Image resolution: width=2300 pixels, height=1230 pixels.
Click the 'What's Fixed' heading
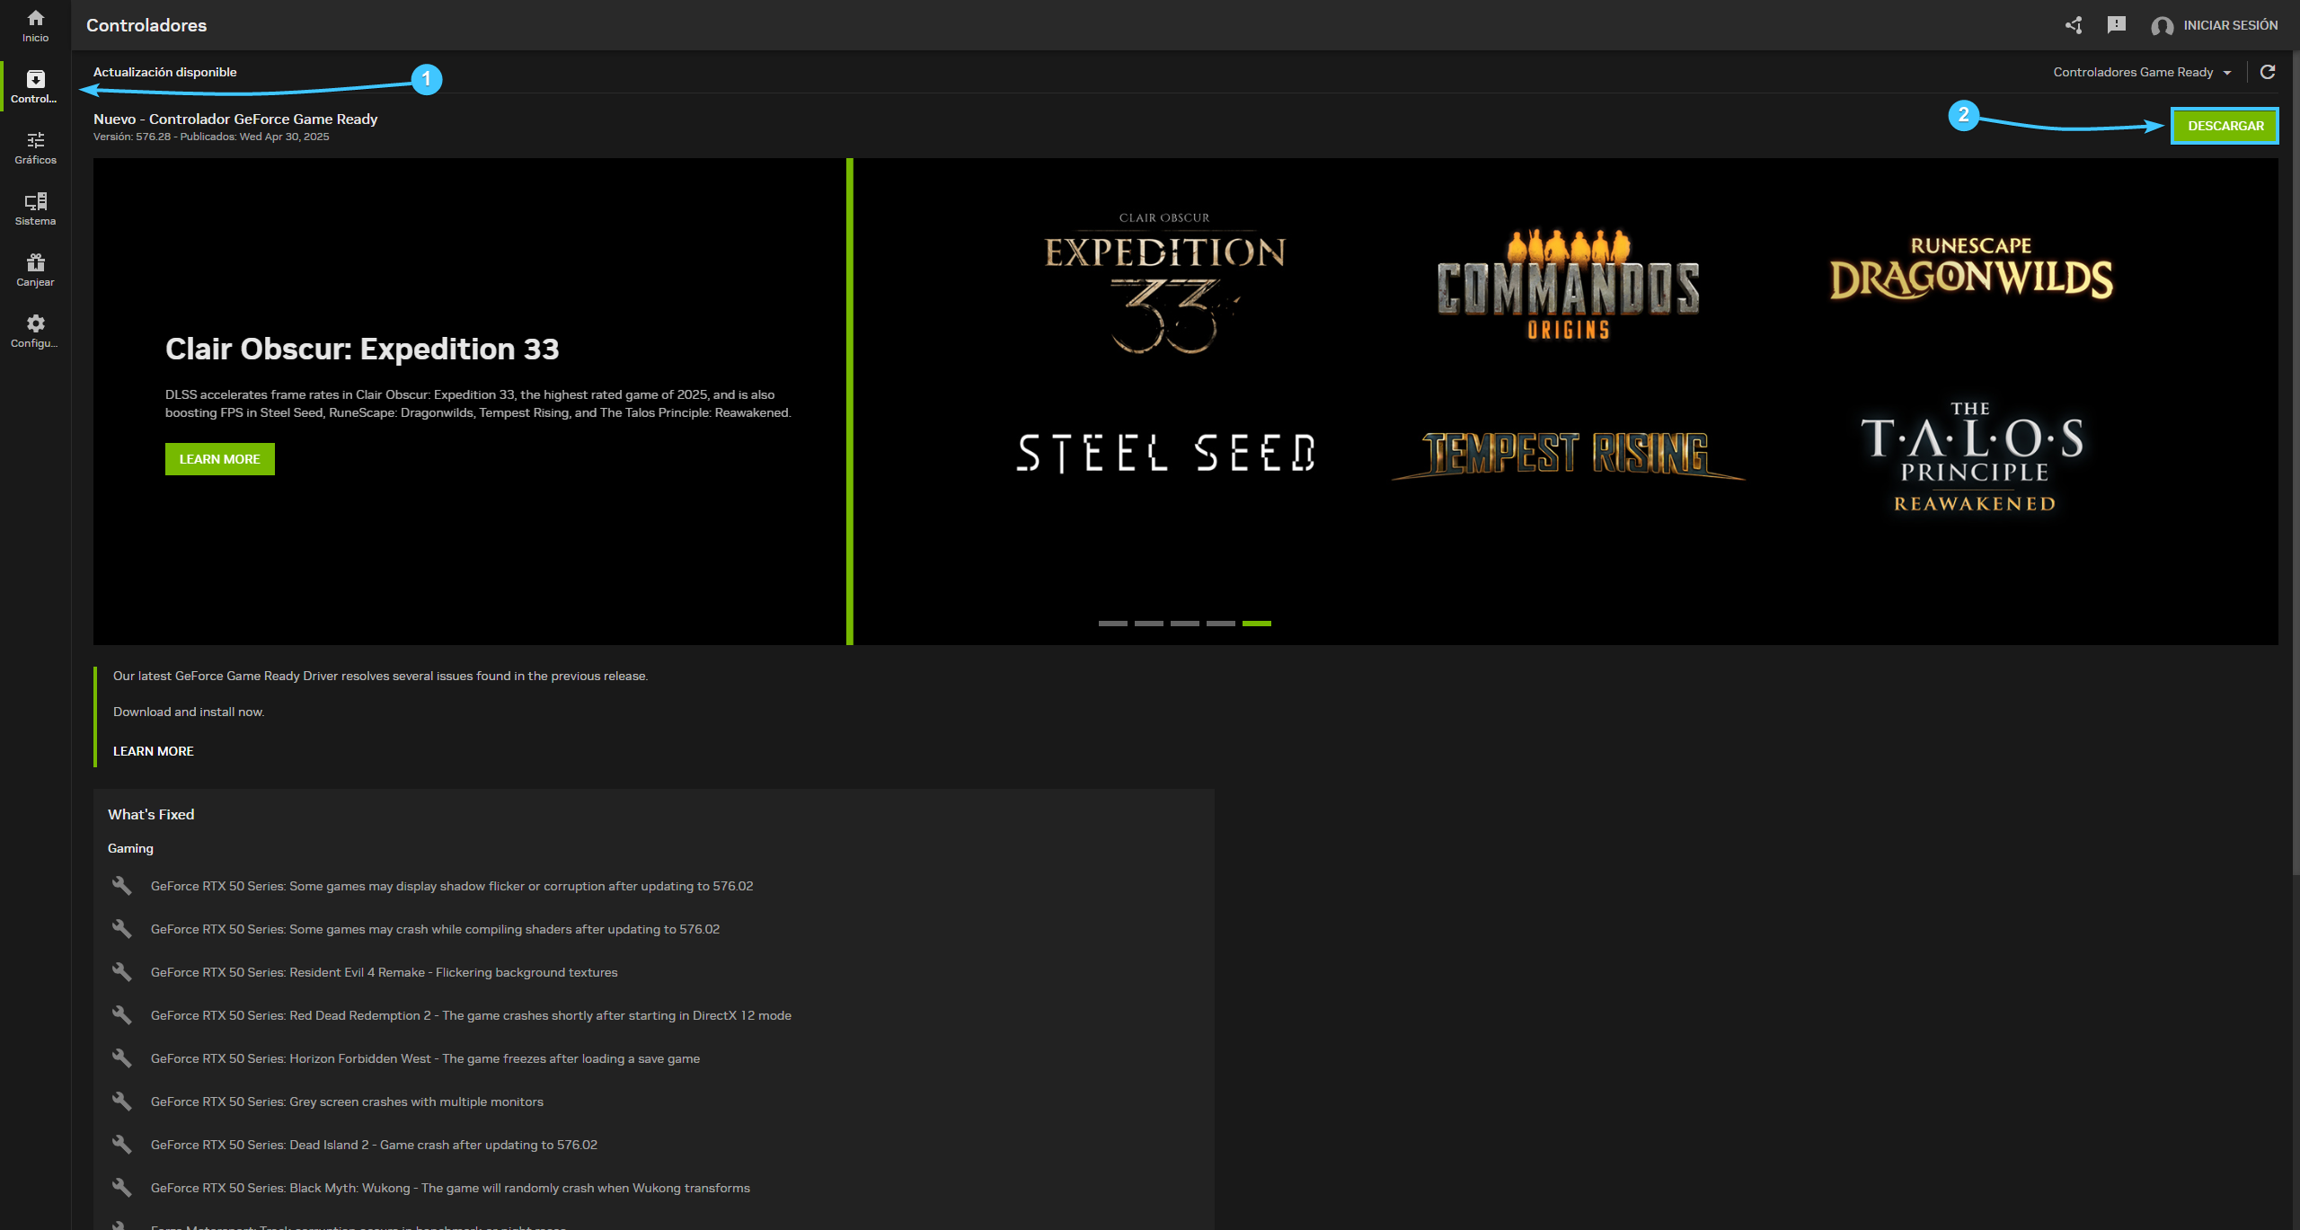point(151,814)
